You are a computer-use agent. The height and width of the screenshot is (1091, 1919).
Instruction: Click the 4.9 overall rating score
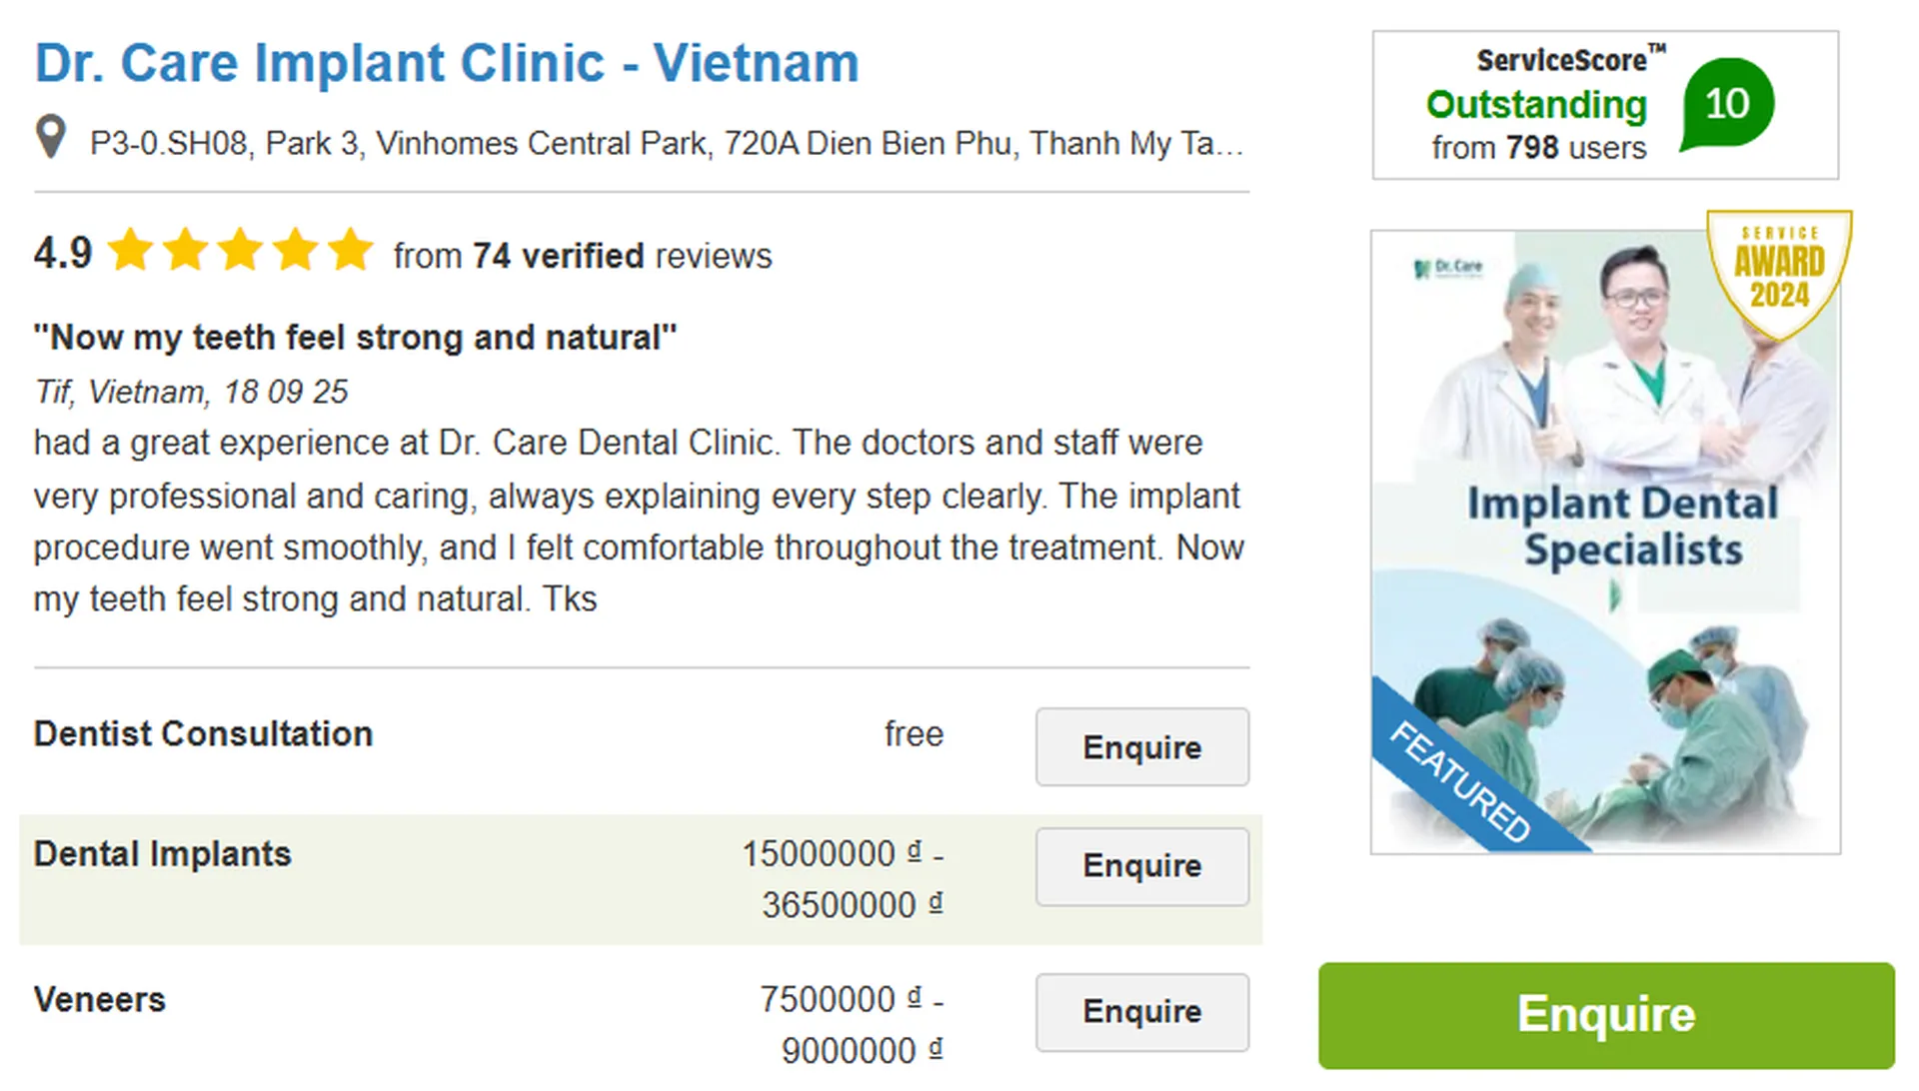tap(62, 251)
